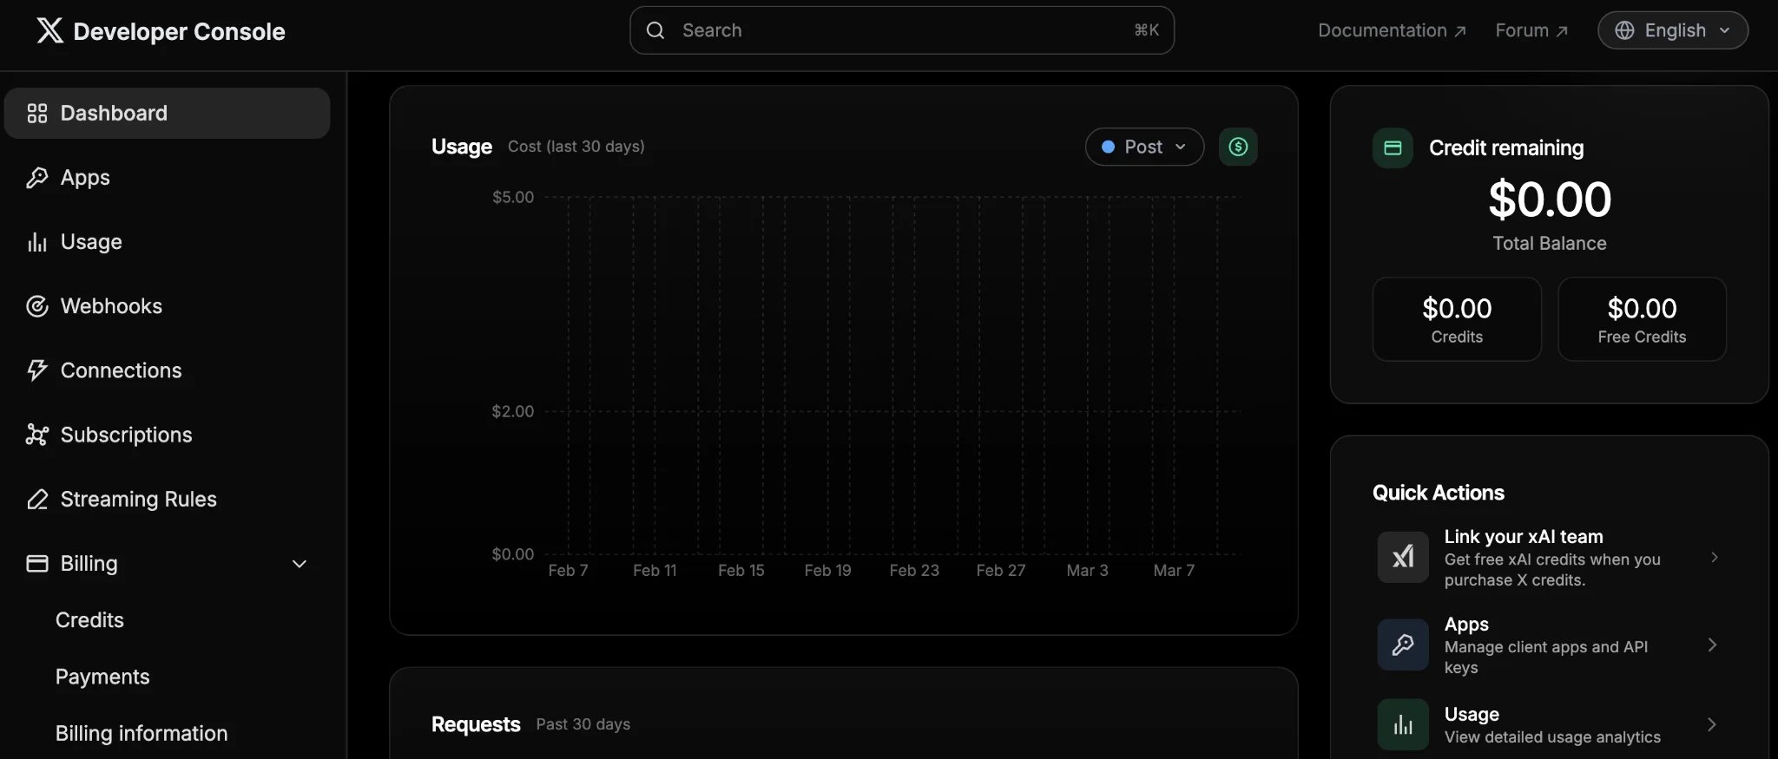Click chevron on Apps quick action
This screenshot has height=759, width=1778.
[x=1712, y=644]
